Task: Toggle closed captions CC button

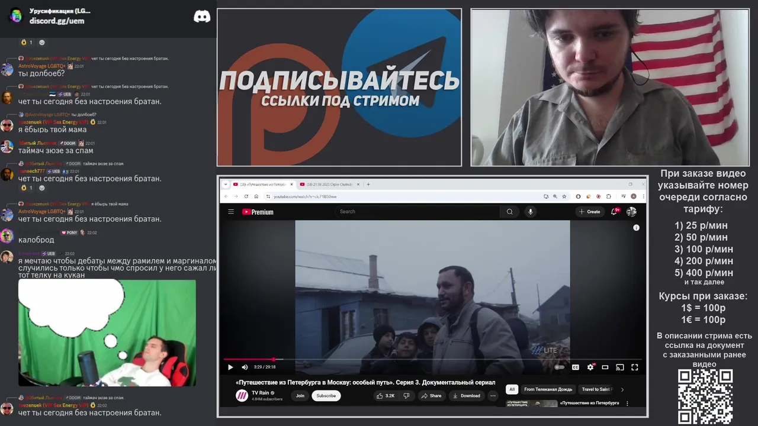Action: (575, 367)
